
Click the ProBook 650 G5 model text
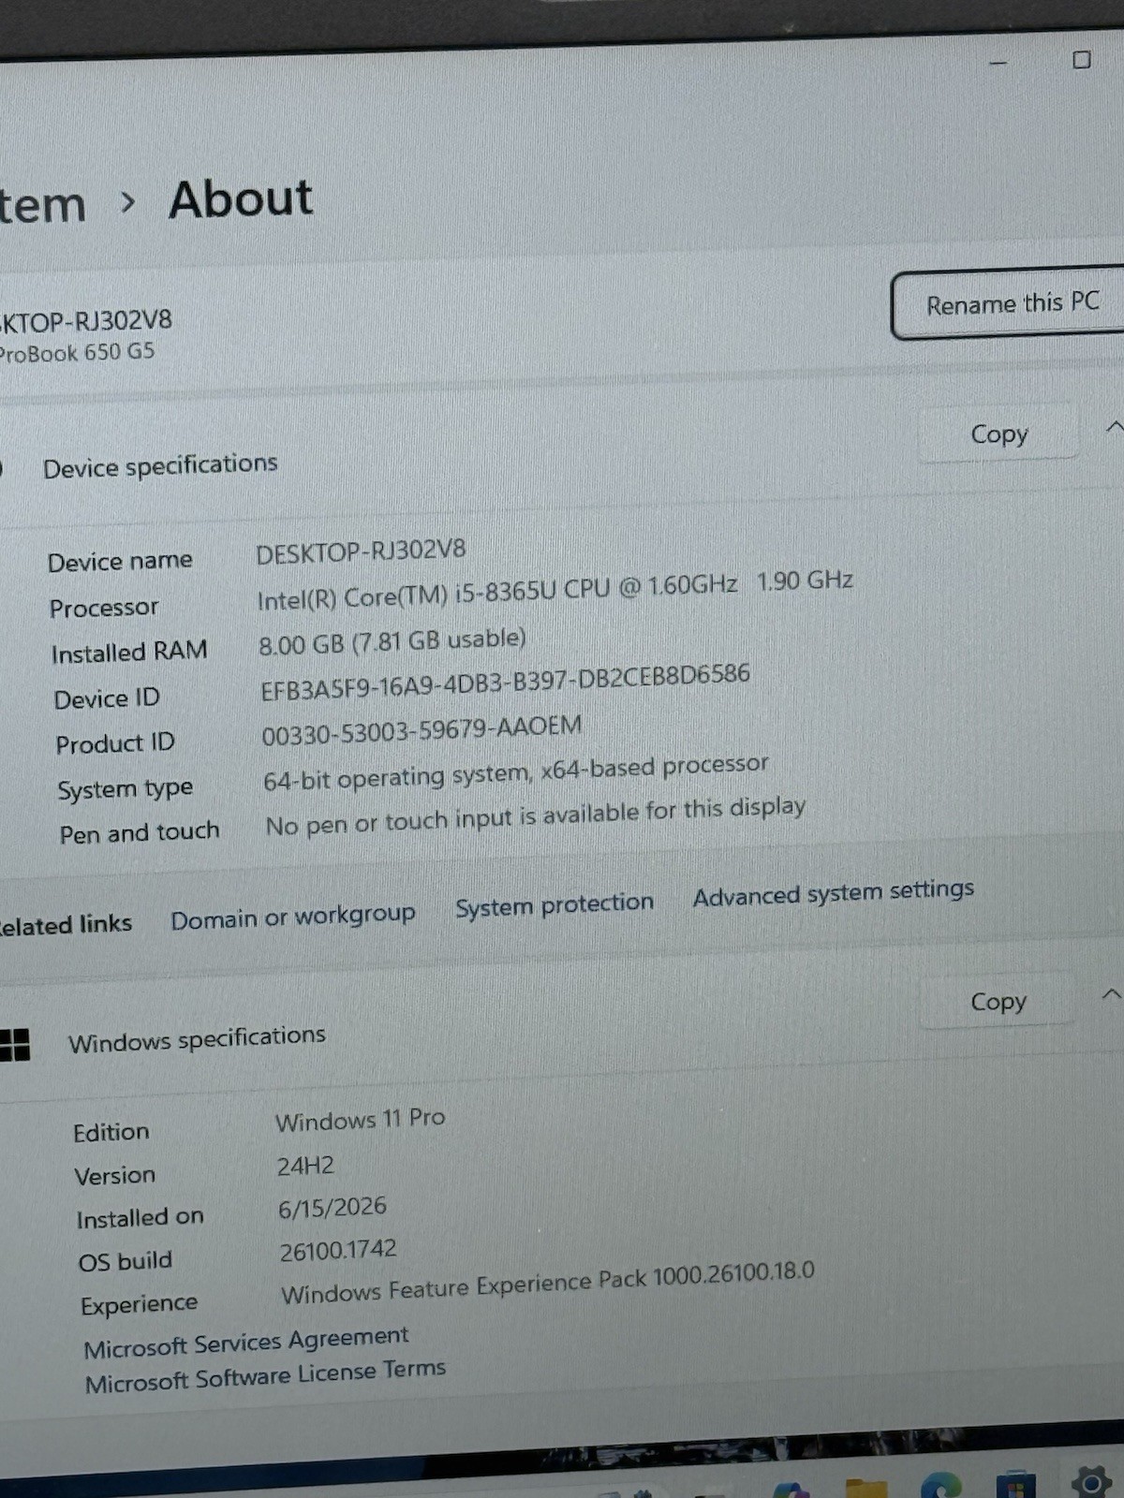coord(77,353)
